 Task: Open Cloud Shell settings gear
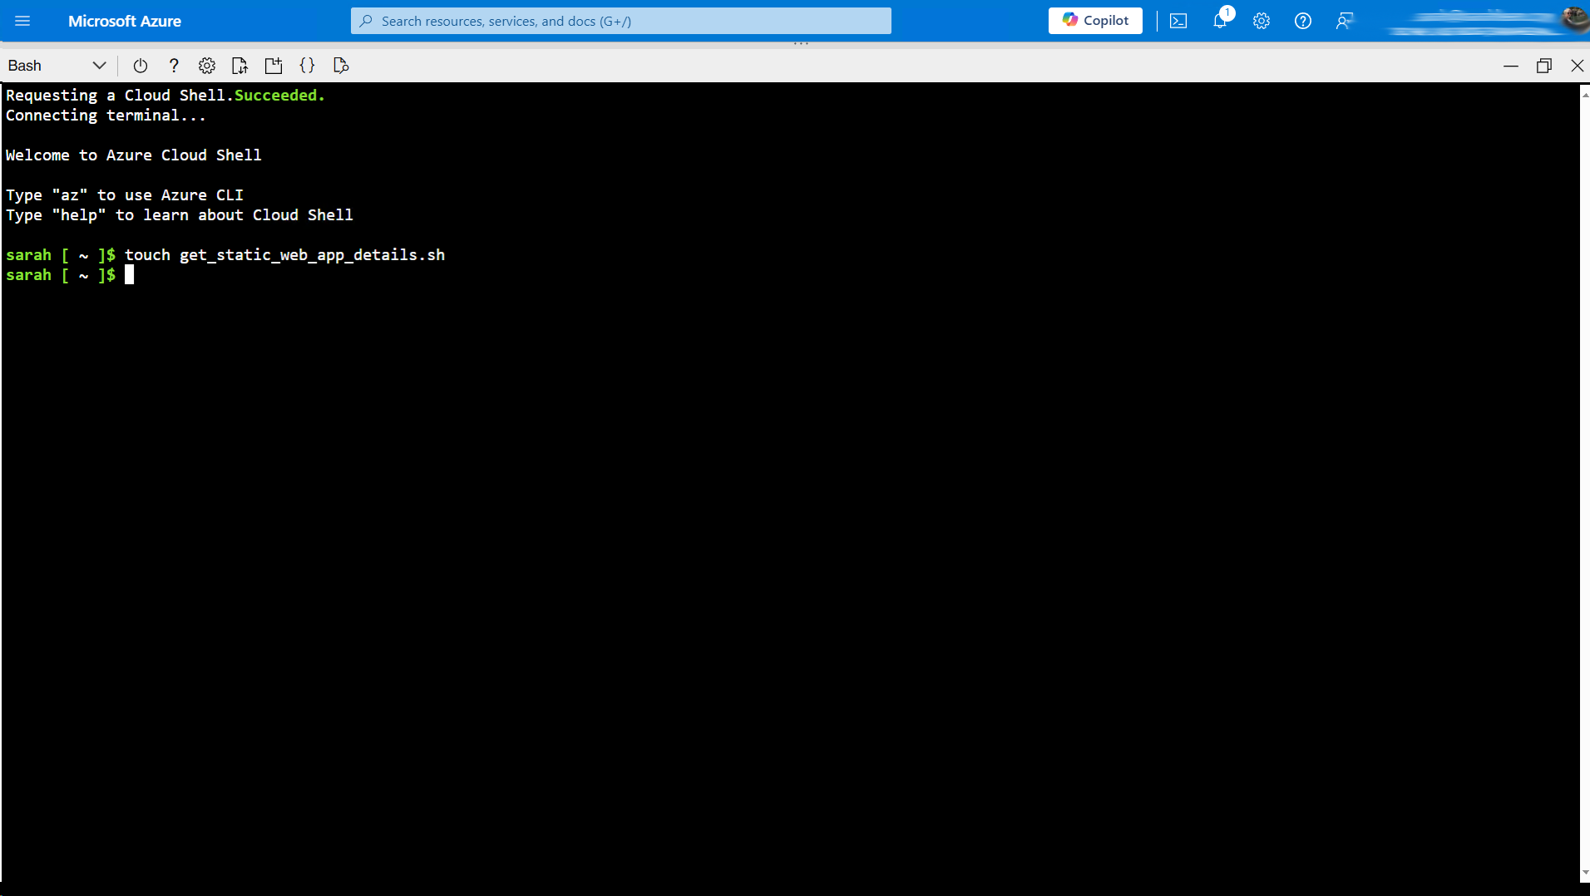(207, 66)
